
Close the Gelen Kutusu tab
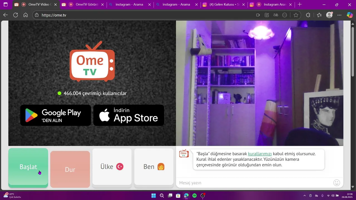(244, 4)
